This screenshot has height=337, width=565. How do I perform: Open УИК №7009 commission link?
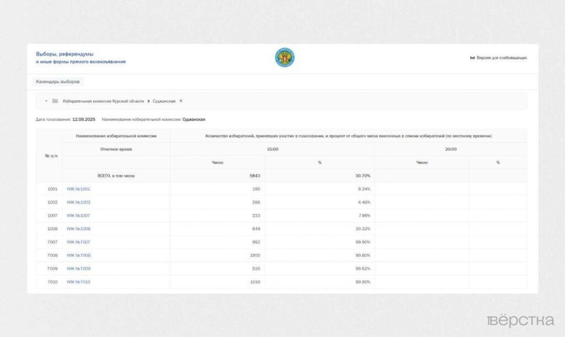point(78,269)
